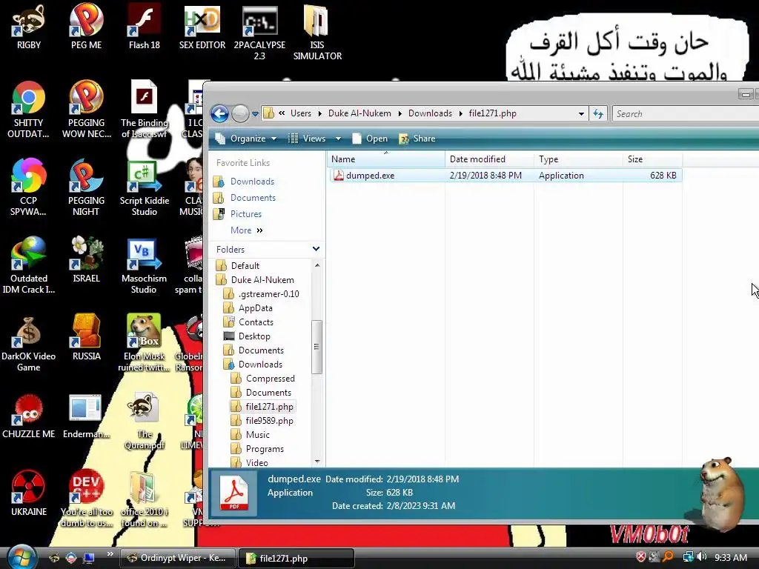This screenshot has width=759, height=569.
Task: Launch the 2PACALYPSE 2.3 shortcut
Action: (x=259, y=33)
